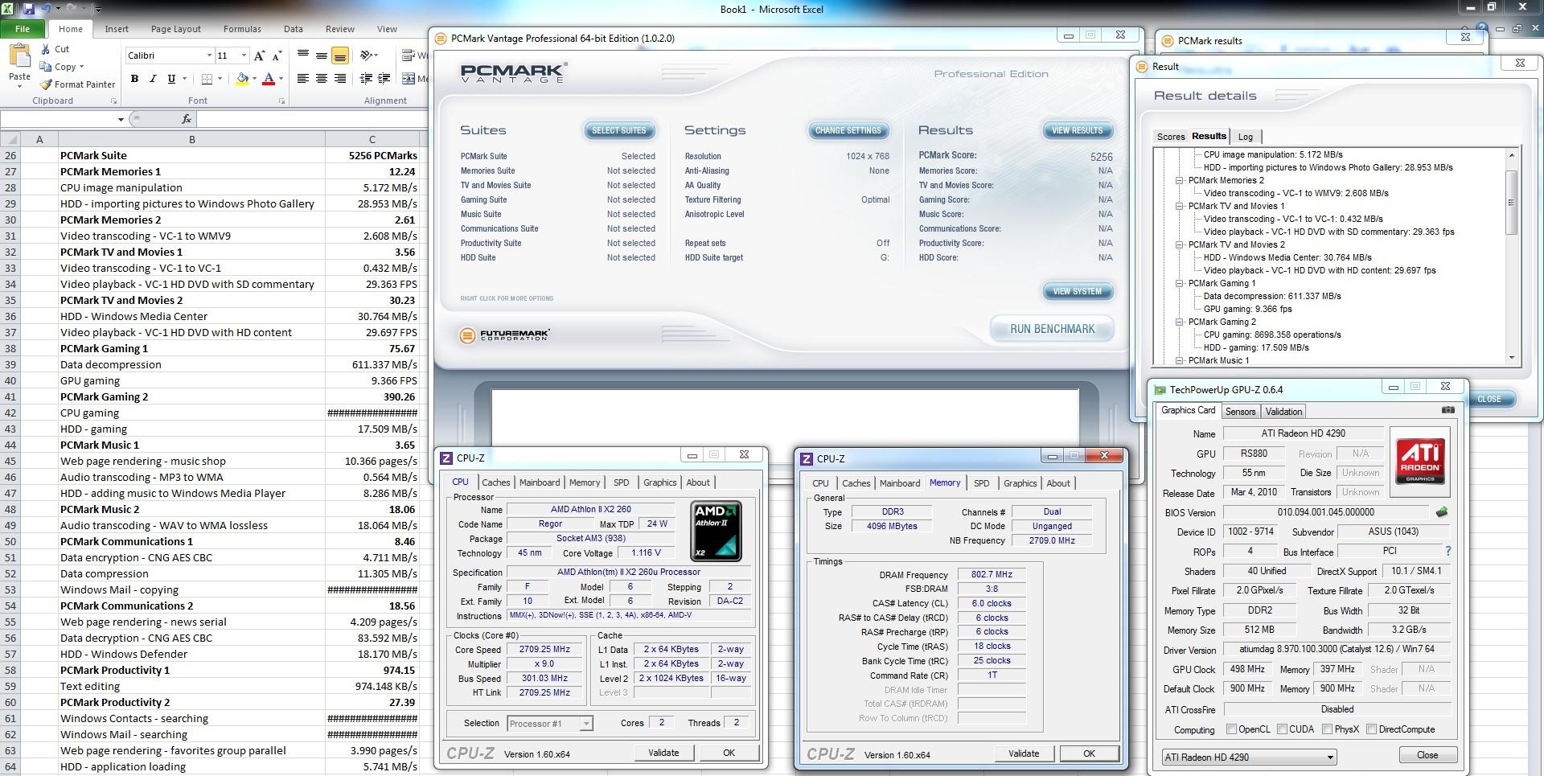This screenshot has width=1544, height=776.
Task: Collapse the PCMark TV and Movies 2 node
Action: [1179, 244]
